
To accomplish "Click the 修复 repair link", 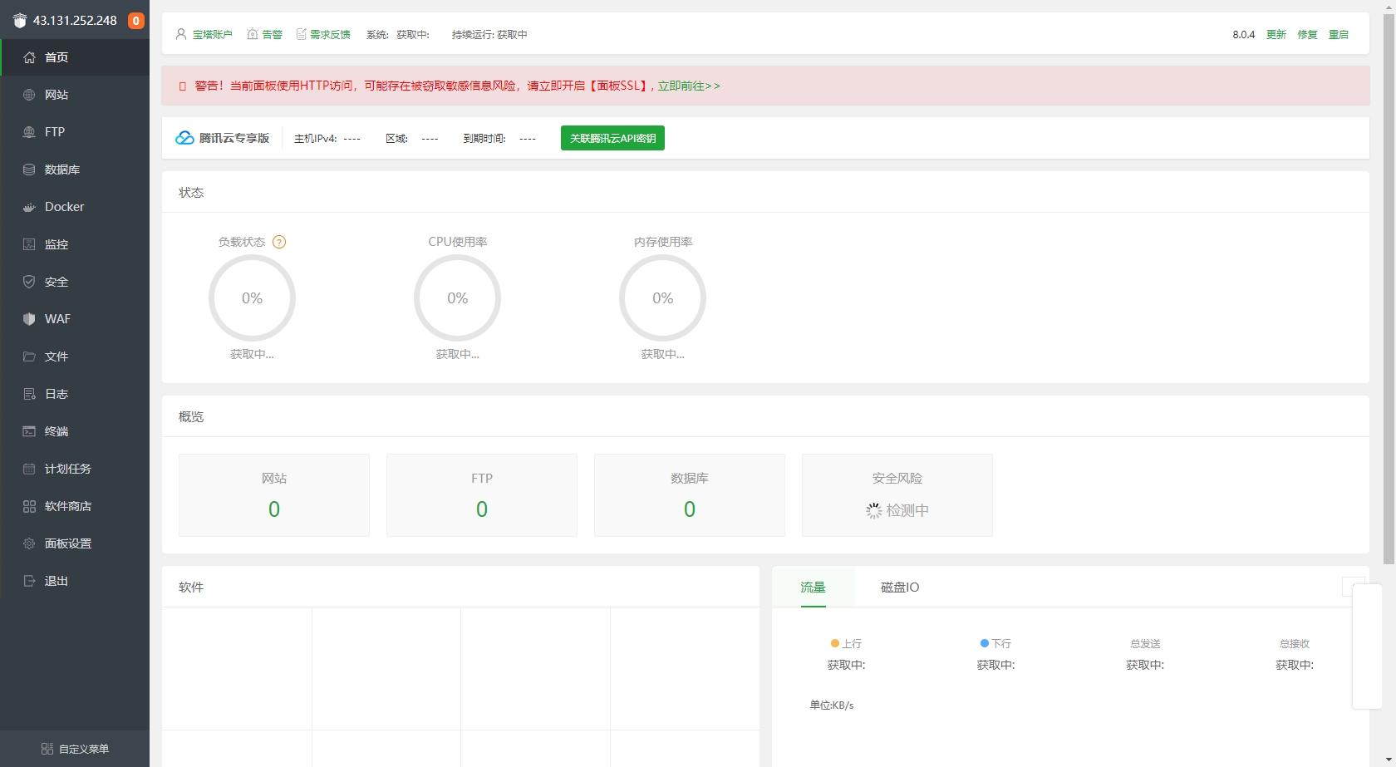I will (x=1308, y=35).
